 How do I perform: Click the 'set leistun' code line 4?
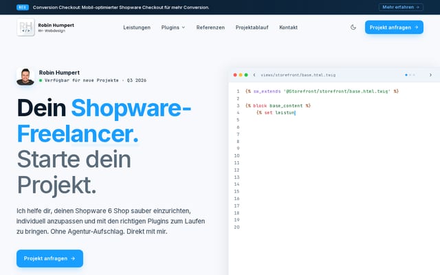point(276,113)
